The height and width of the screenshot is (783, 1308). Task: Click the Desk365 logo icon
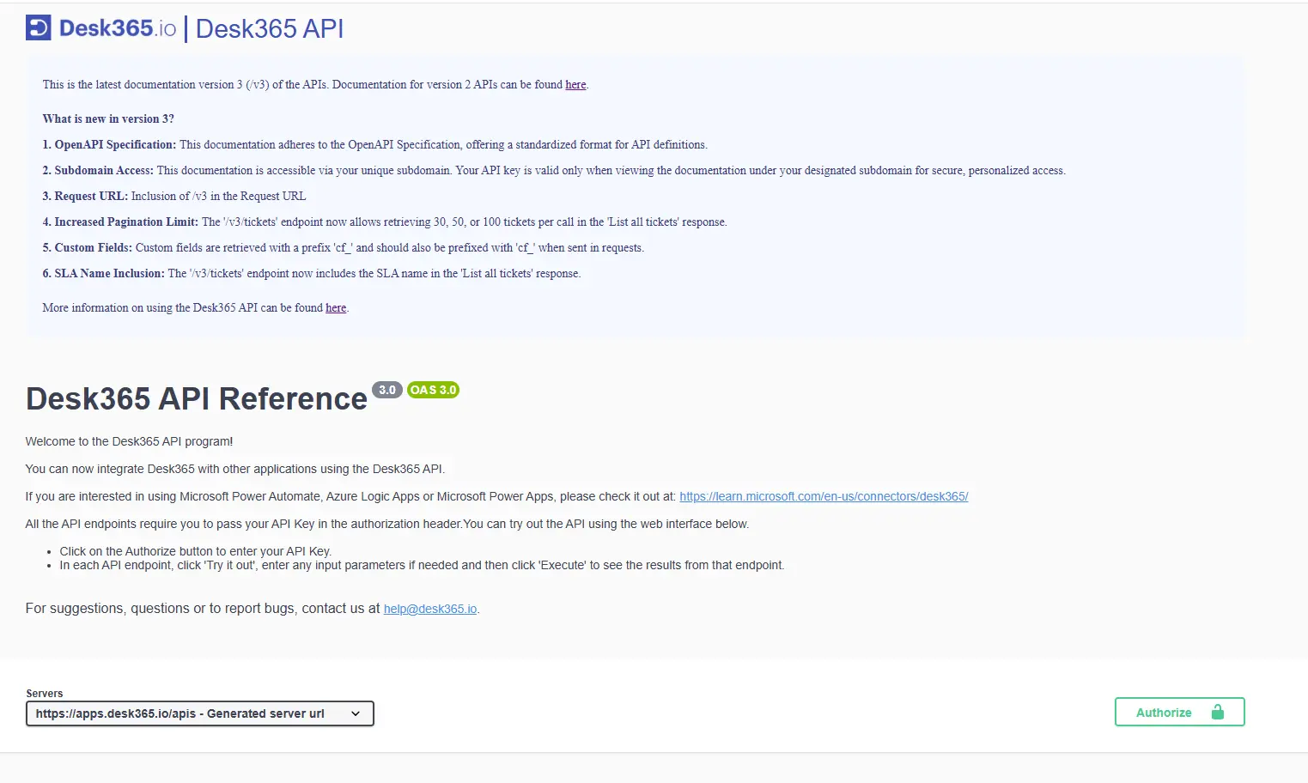39,27
